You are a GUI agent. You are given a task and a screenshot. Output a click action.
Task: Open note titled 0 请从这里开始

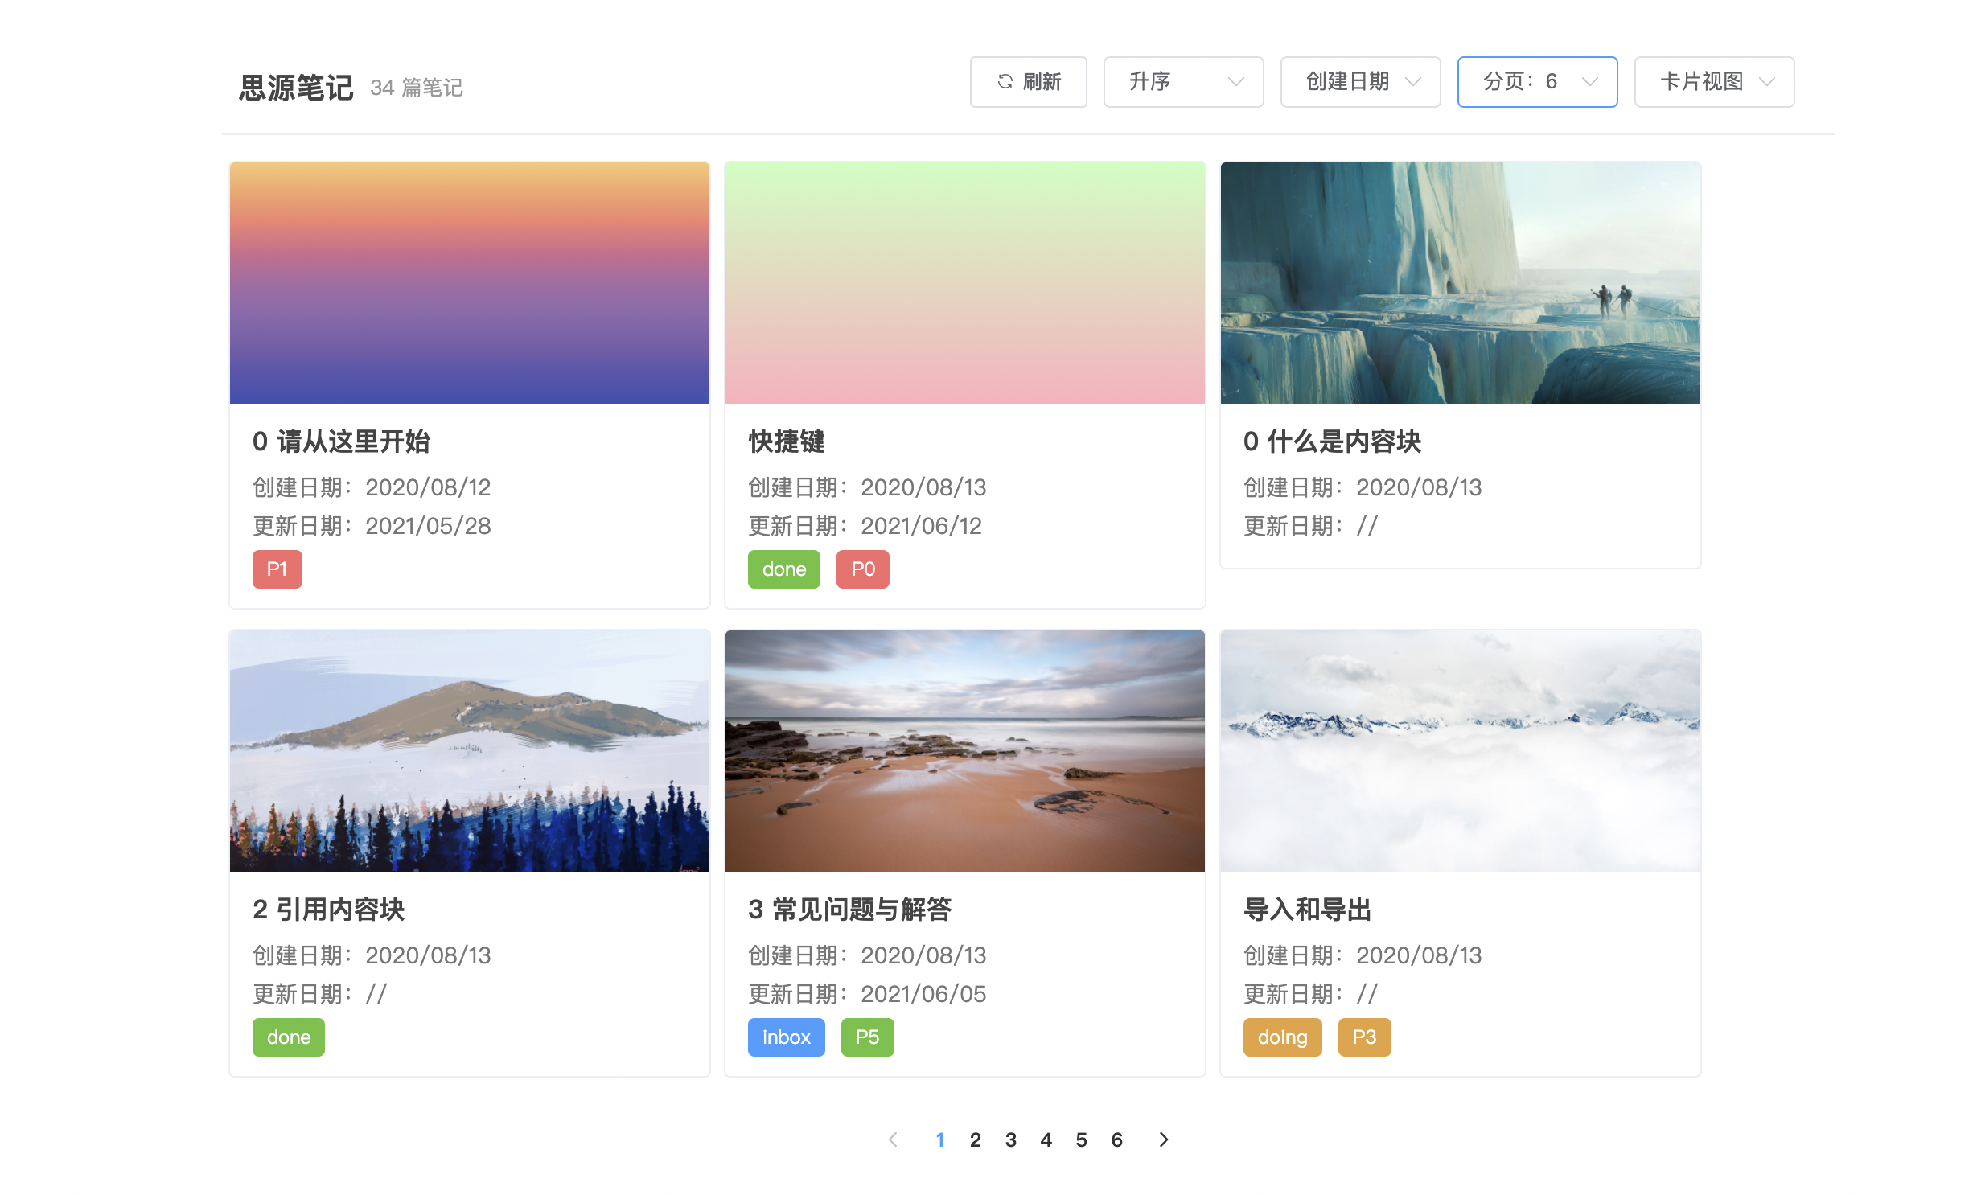[x=341, y=441]
